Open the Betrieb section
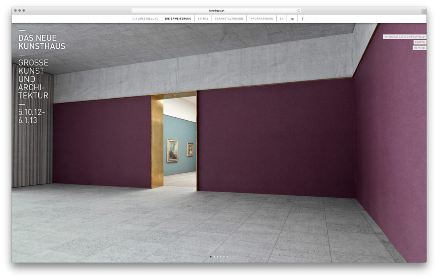This screenshot has height=279, width=438. click(419, 48)
